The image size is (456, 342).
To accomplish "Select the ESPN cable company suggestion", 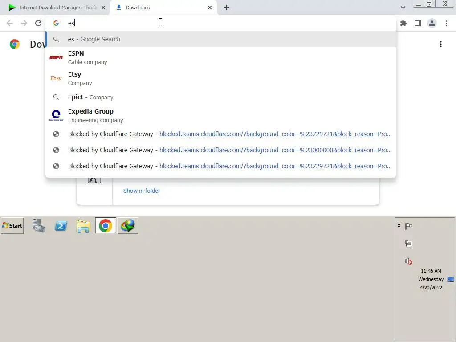I will tap(221, 57).
